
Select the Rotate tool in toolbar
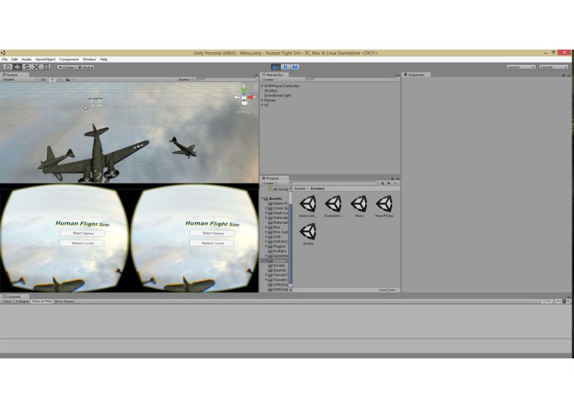[26, 67]
